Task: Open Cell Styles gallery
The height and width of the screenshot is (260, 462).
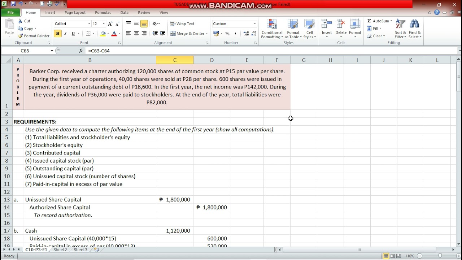Action: click(x=309, y=29)
